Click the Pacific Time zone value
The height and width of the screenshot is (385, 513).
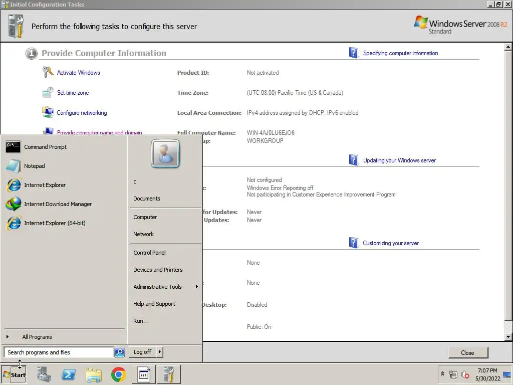[295, 93]
